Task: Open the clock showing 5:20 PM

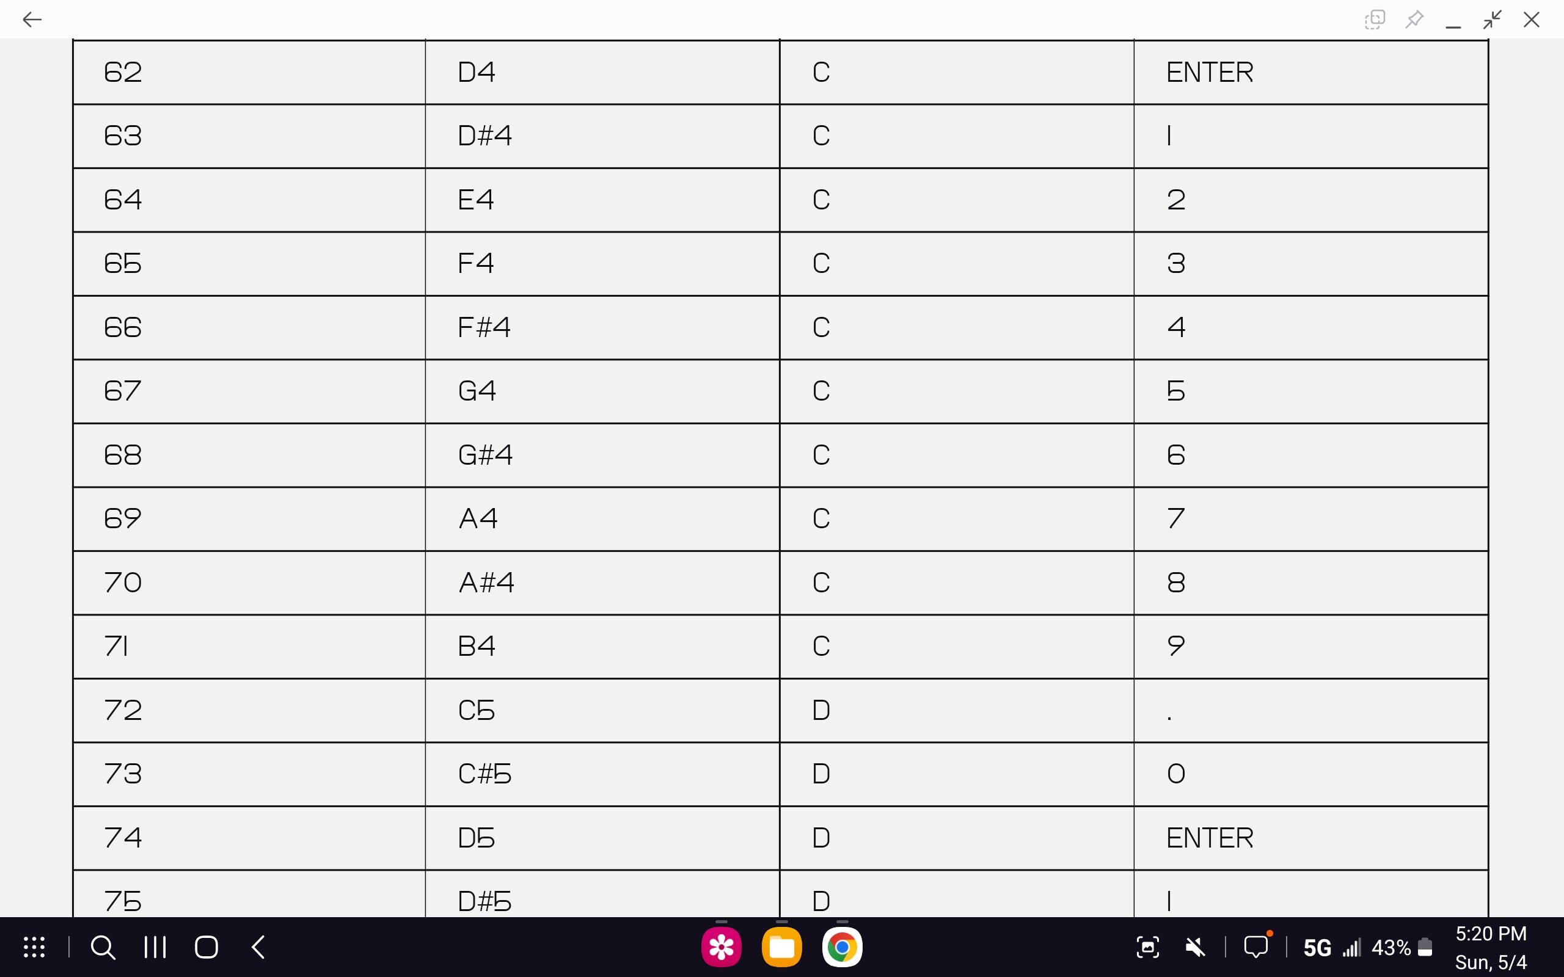Action: click(1491, 934)
